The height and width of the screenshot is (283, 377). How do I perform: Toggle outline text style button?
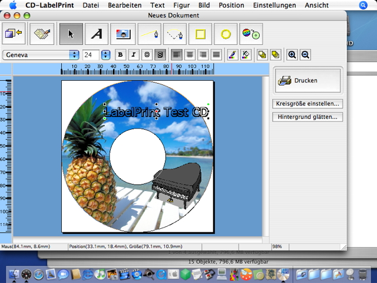(147, 55)
